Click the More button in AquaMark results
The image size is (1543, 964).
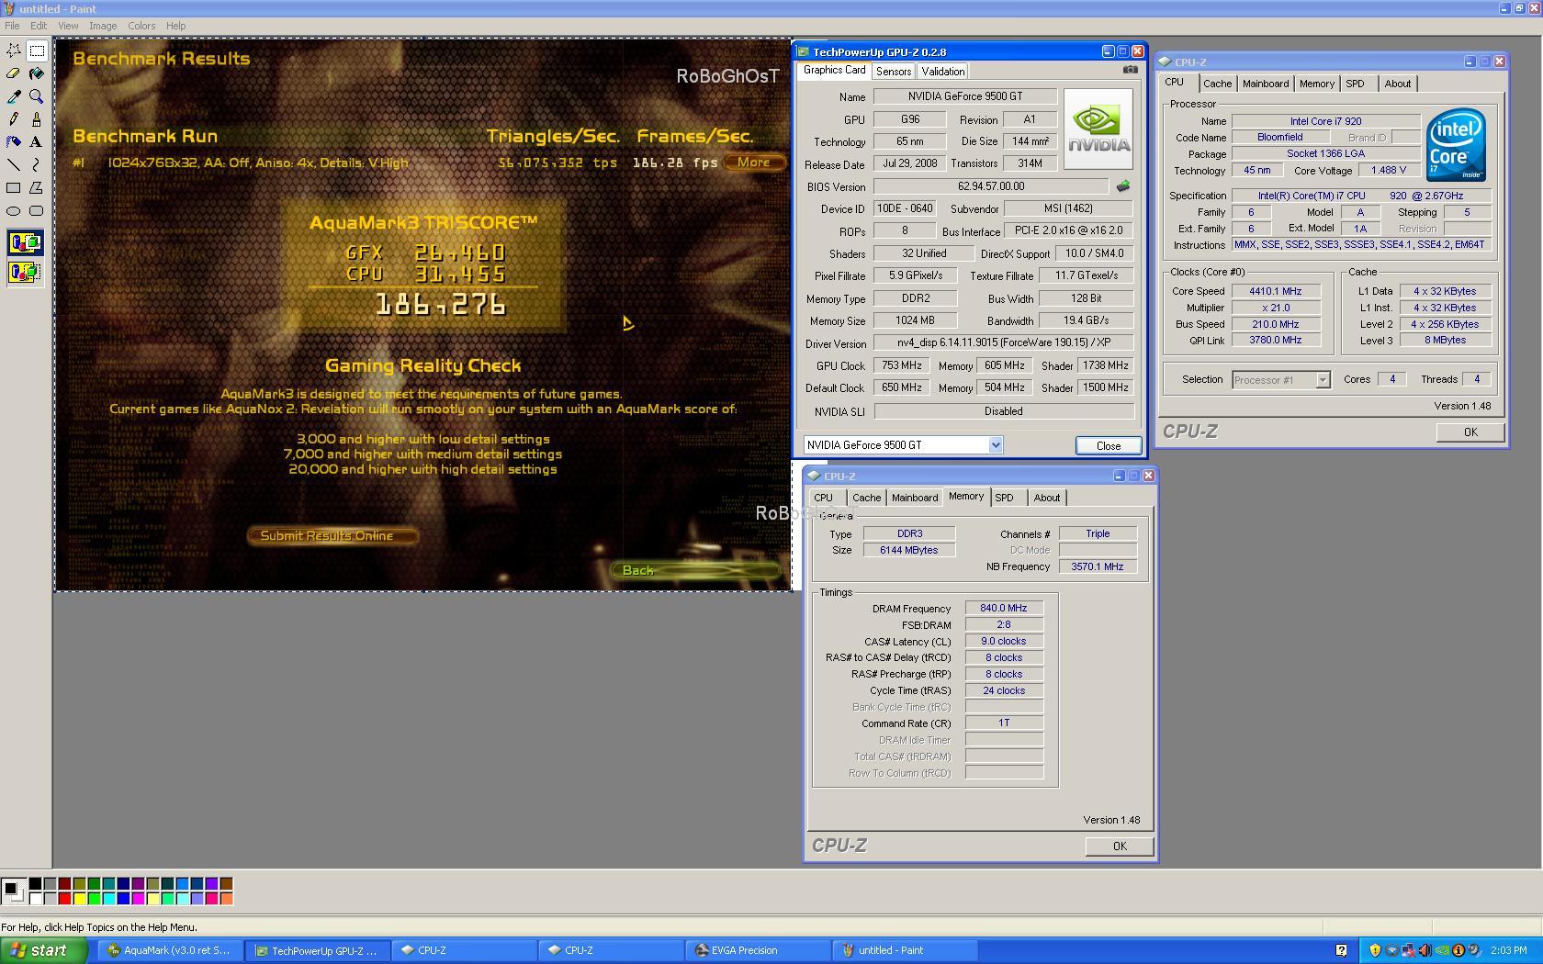754,163
